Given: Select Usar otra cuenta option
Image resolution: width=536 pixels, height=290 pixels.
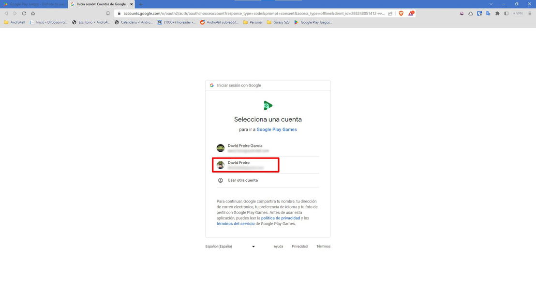Looking at the screenshot, I should click(x=268, y=180).
